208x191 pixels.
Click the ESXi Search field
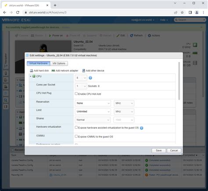click(x=190, y=20)
